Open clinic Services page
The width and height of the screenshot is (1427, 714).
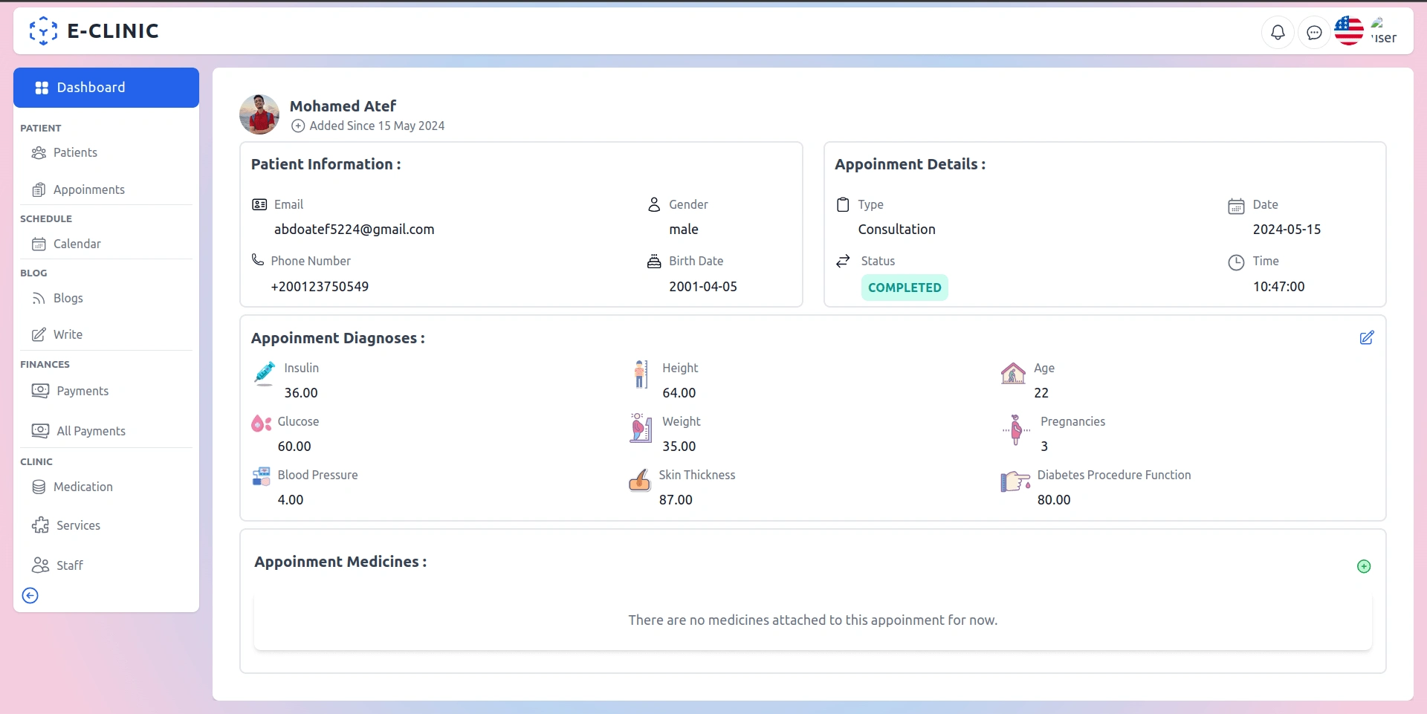78,525
